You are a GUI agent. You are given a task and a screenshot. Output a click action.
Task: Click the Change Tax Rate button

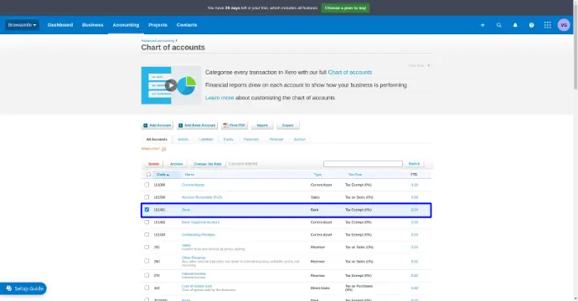click(208, 164)
